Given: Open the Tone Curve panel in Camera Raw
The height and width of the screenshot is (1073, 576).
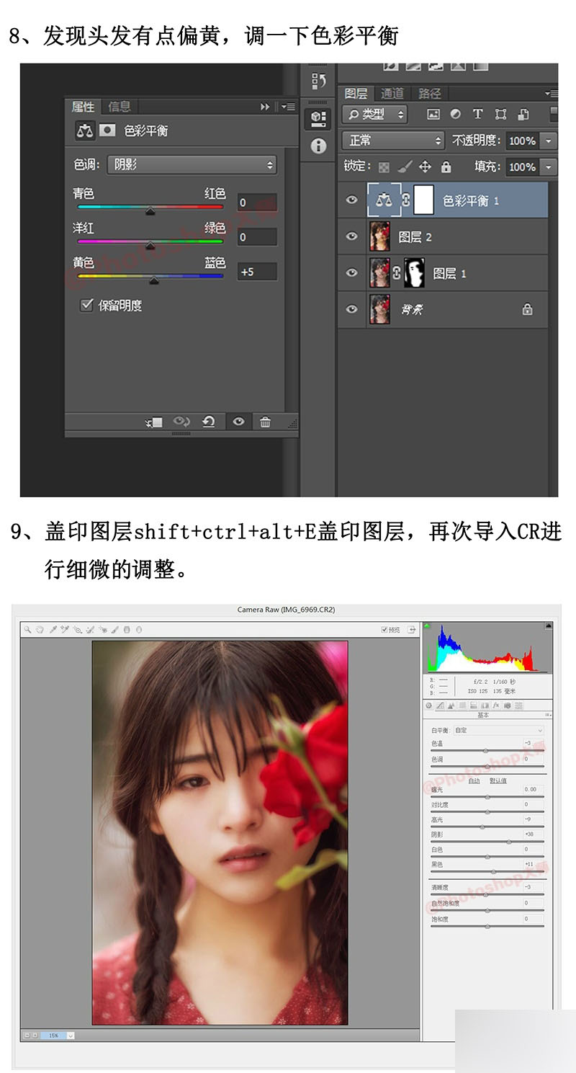Looking at the screenshot, I should [x=440, y=705].
